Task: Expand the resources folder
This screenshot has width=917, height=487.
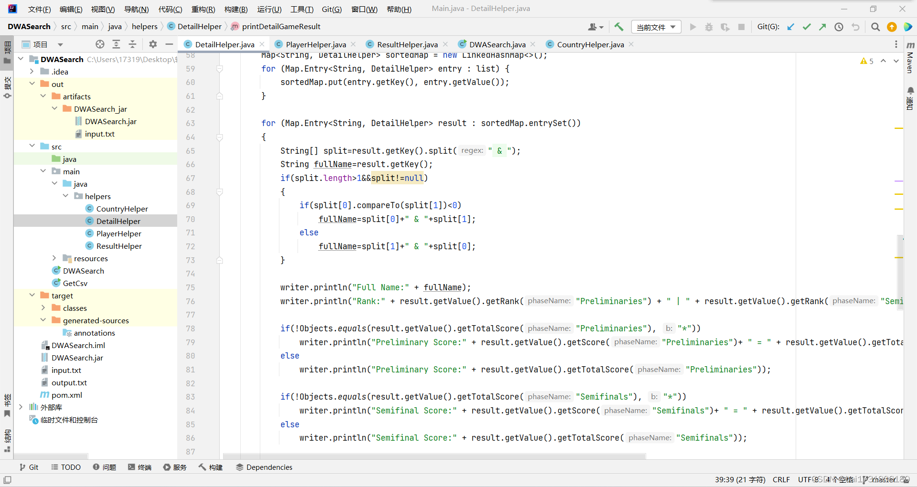Action: [x=54, y=258]
